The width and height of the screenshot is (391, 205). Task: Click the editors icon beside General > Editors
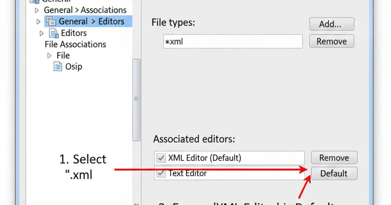(x=51, y=21)
